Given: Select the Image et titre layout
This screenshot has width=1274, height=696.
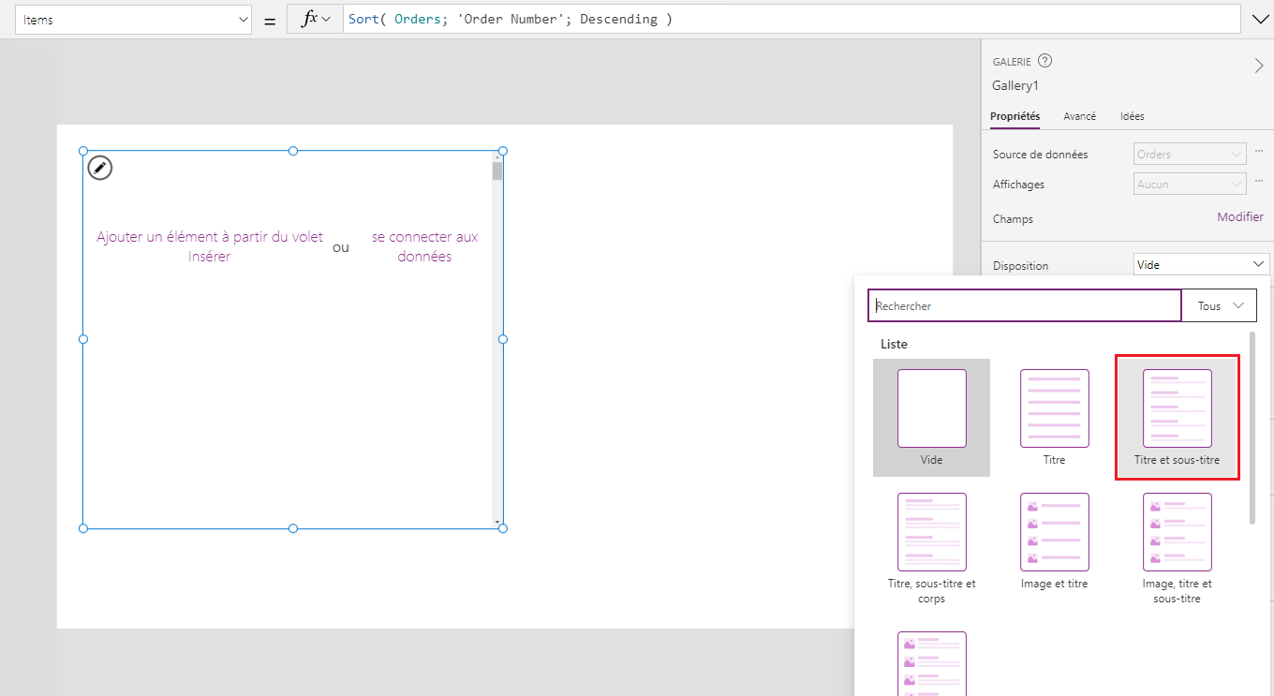Looking at the screenshot, I should pos(1054,541).
